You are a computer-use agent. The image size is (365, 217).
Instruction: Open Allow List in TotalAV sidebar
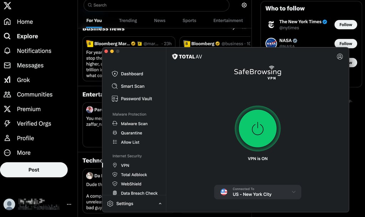[x=126, y=142]
